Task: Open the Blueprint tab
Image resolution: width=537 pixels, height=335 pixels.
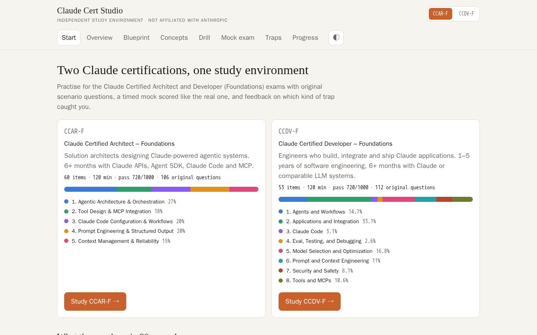Action: click(136, 38)
